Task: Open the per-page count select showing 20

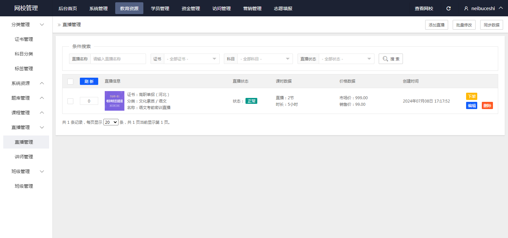Action: pyautogui.click(x=111, y=122)
